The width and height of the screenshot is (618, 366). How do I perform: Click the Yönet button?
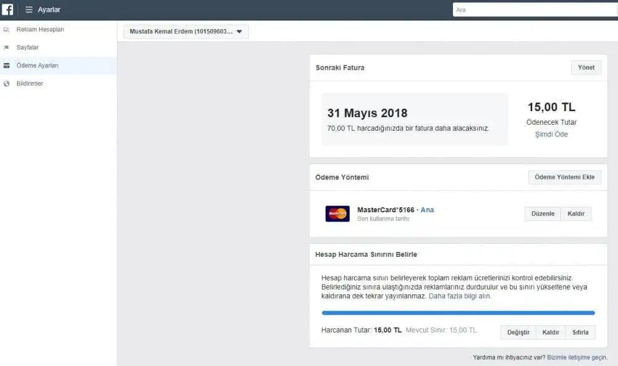click(586, 68)
